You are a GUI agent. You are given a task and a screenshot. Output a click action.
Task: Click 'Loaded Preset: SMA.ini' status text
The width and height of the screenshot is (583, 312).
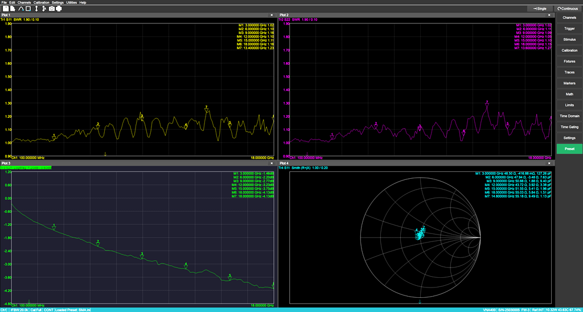pyautogui.click(x=72, y=310)
